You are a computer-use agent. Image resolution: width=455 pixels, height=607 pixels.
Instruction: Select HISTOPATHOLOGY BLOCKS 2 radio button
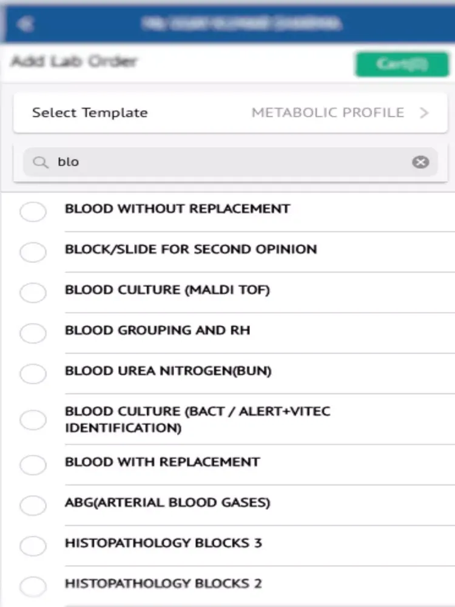[33, 586]
